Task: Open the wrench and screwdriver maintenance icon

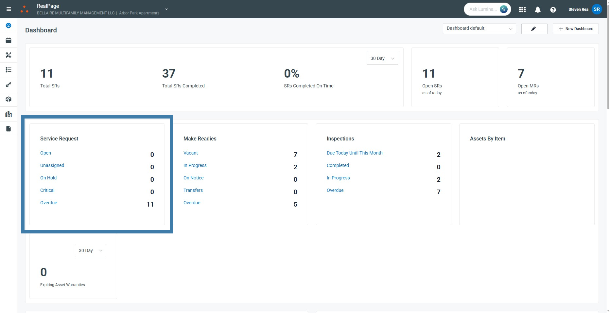Action: (x=9, y=55)
